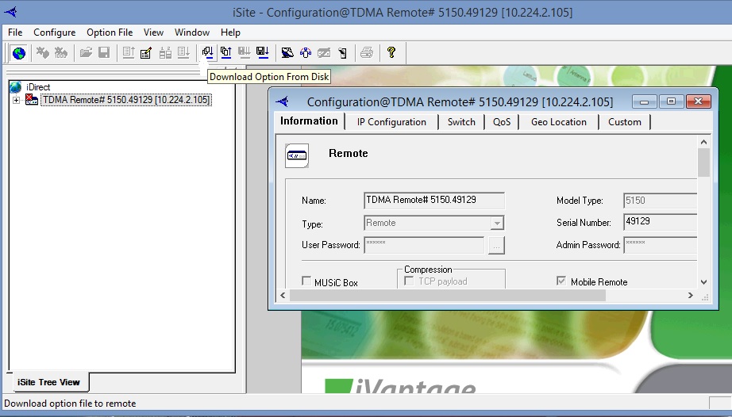Viewport: 732px width, 417px height.
Task: Switch to the QoS tab
Action: [x=502, y=122]
